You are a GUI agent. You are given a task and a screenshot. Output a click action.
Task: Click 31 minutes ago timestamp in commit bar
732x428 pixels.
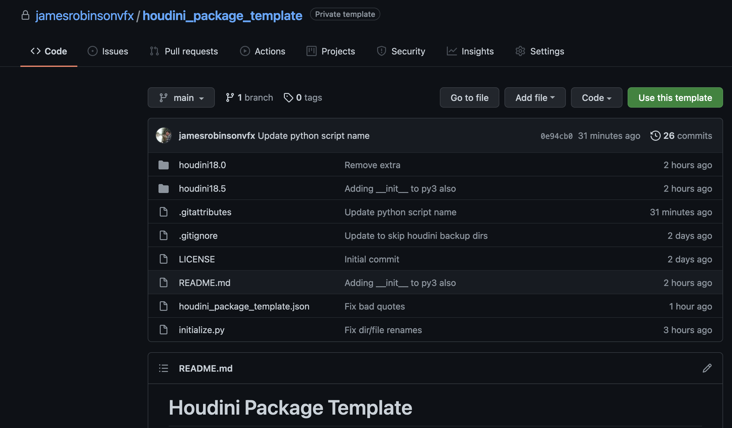pos(609,136)
